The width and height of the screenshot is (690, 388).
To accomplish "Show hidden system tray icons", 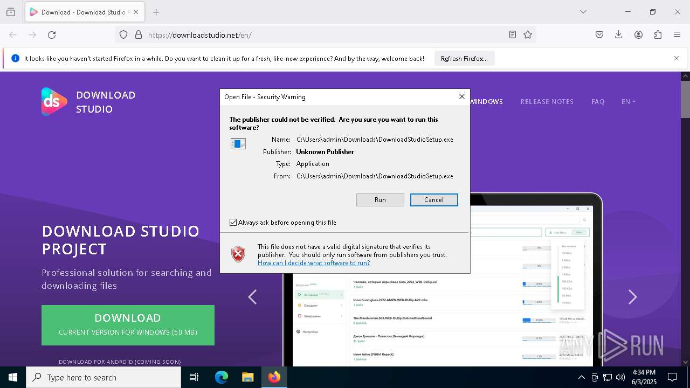I will (581, 377).
